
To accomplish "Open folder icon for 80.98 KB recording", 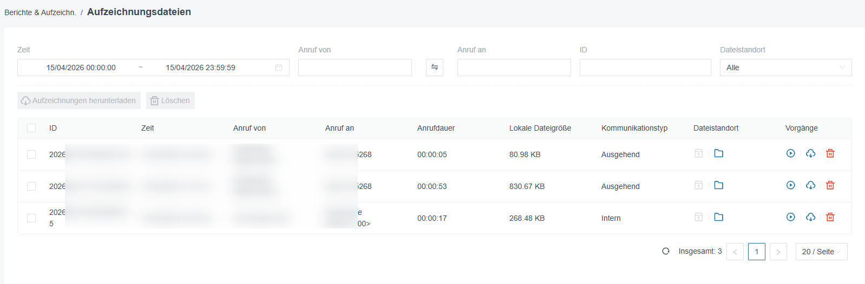I will tap(719, 153).
